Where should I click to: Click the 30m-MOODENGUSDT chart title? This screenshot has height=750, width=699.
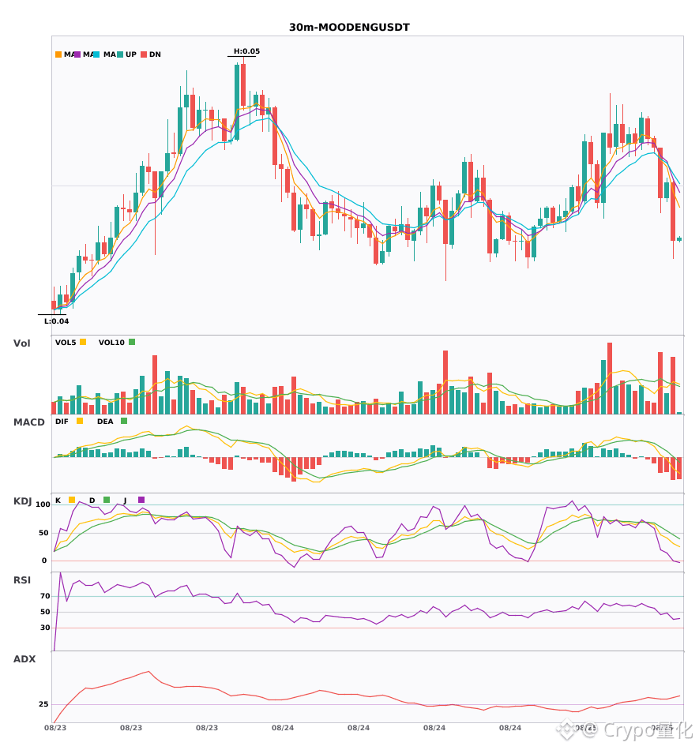pyautogui.click(x=349, y=28)
